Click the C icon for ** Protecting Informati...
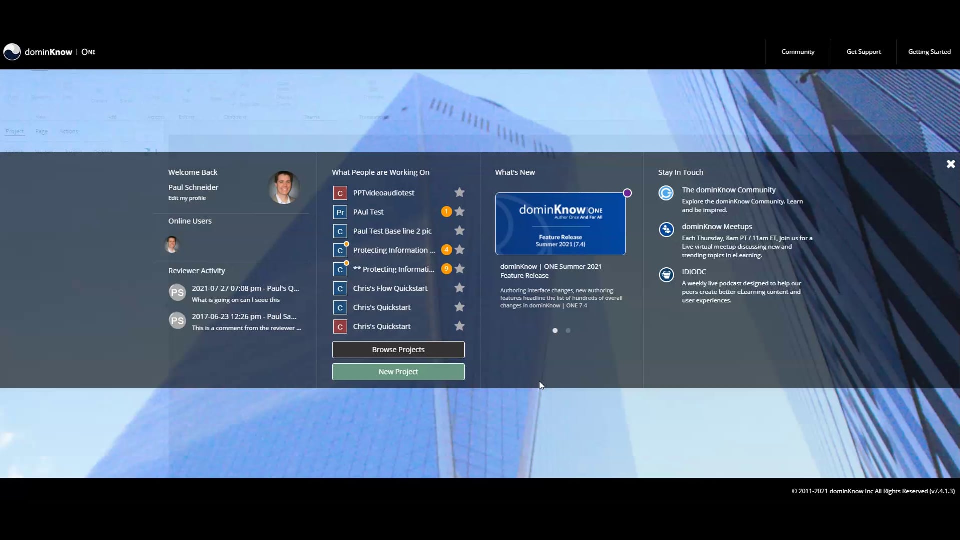The image size is (960, 540). point(340,269)
